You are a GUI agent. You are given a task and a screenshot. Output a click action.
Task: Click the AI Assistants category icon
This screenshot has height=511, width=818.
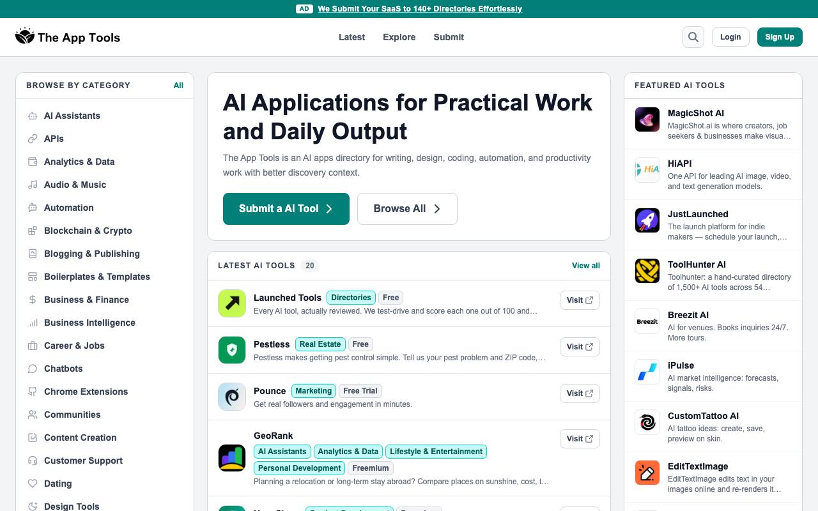[33, 116]
